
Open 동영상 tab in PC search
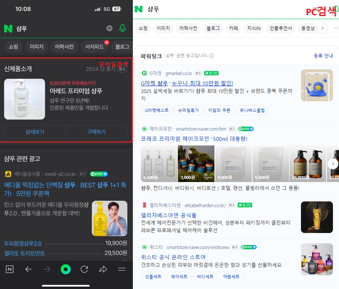pos(308,28)
